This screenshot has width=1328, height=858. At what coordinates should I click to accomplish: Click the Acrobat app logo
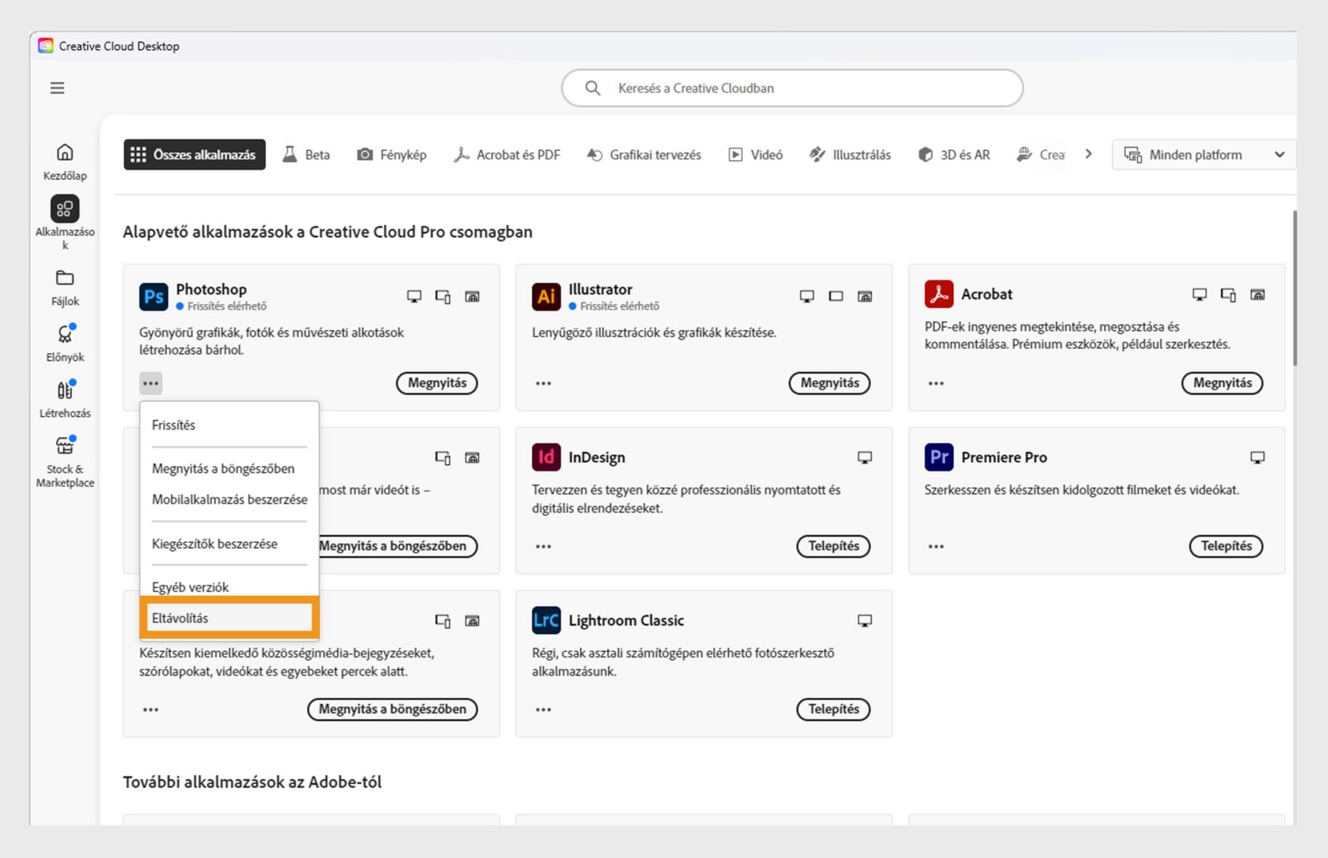click(938, 293)
